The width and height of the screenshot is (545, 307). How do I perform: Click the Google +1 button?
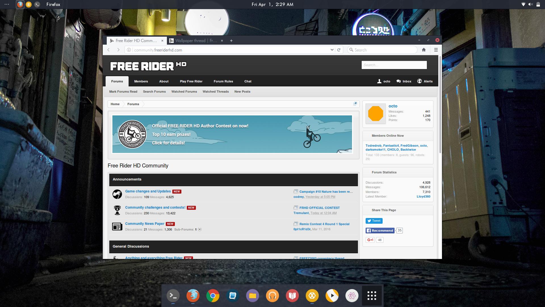click(x=370, y=240)
